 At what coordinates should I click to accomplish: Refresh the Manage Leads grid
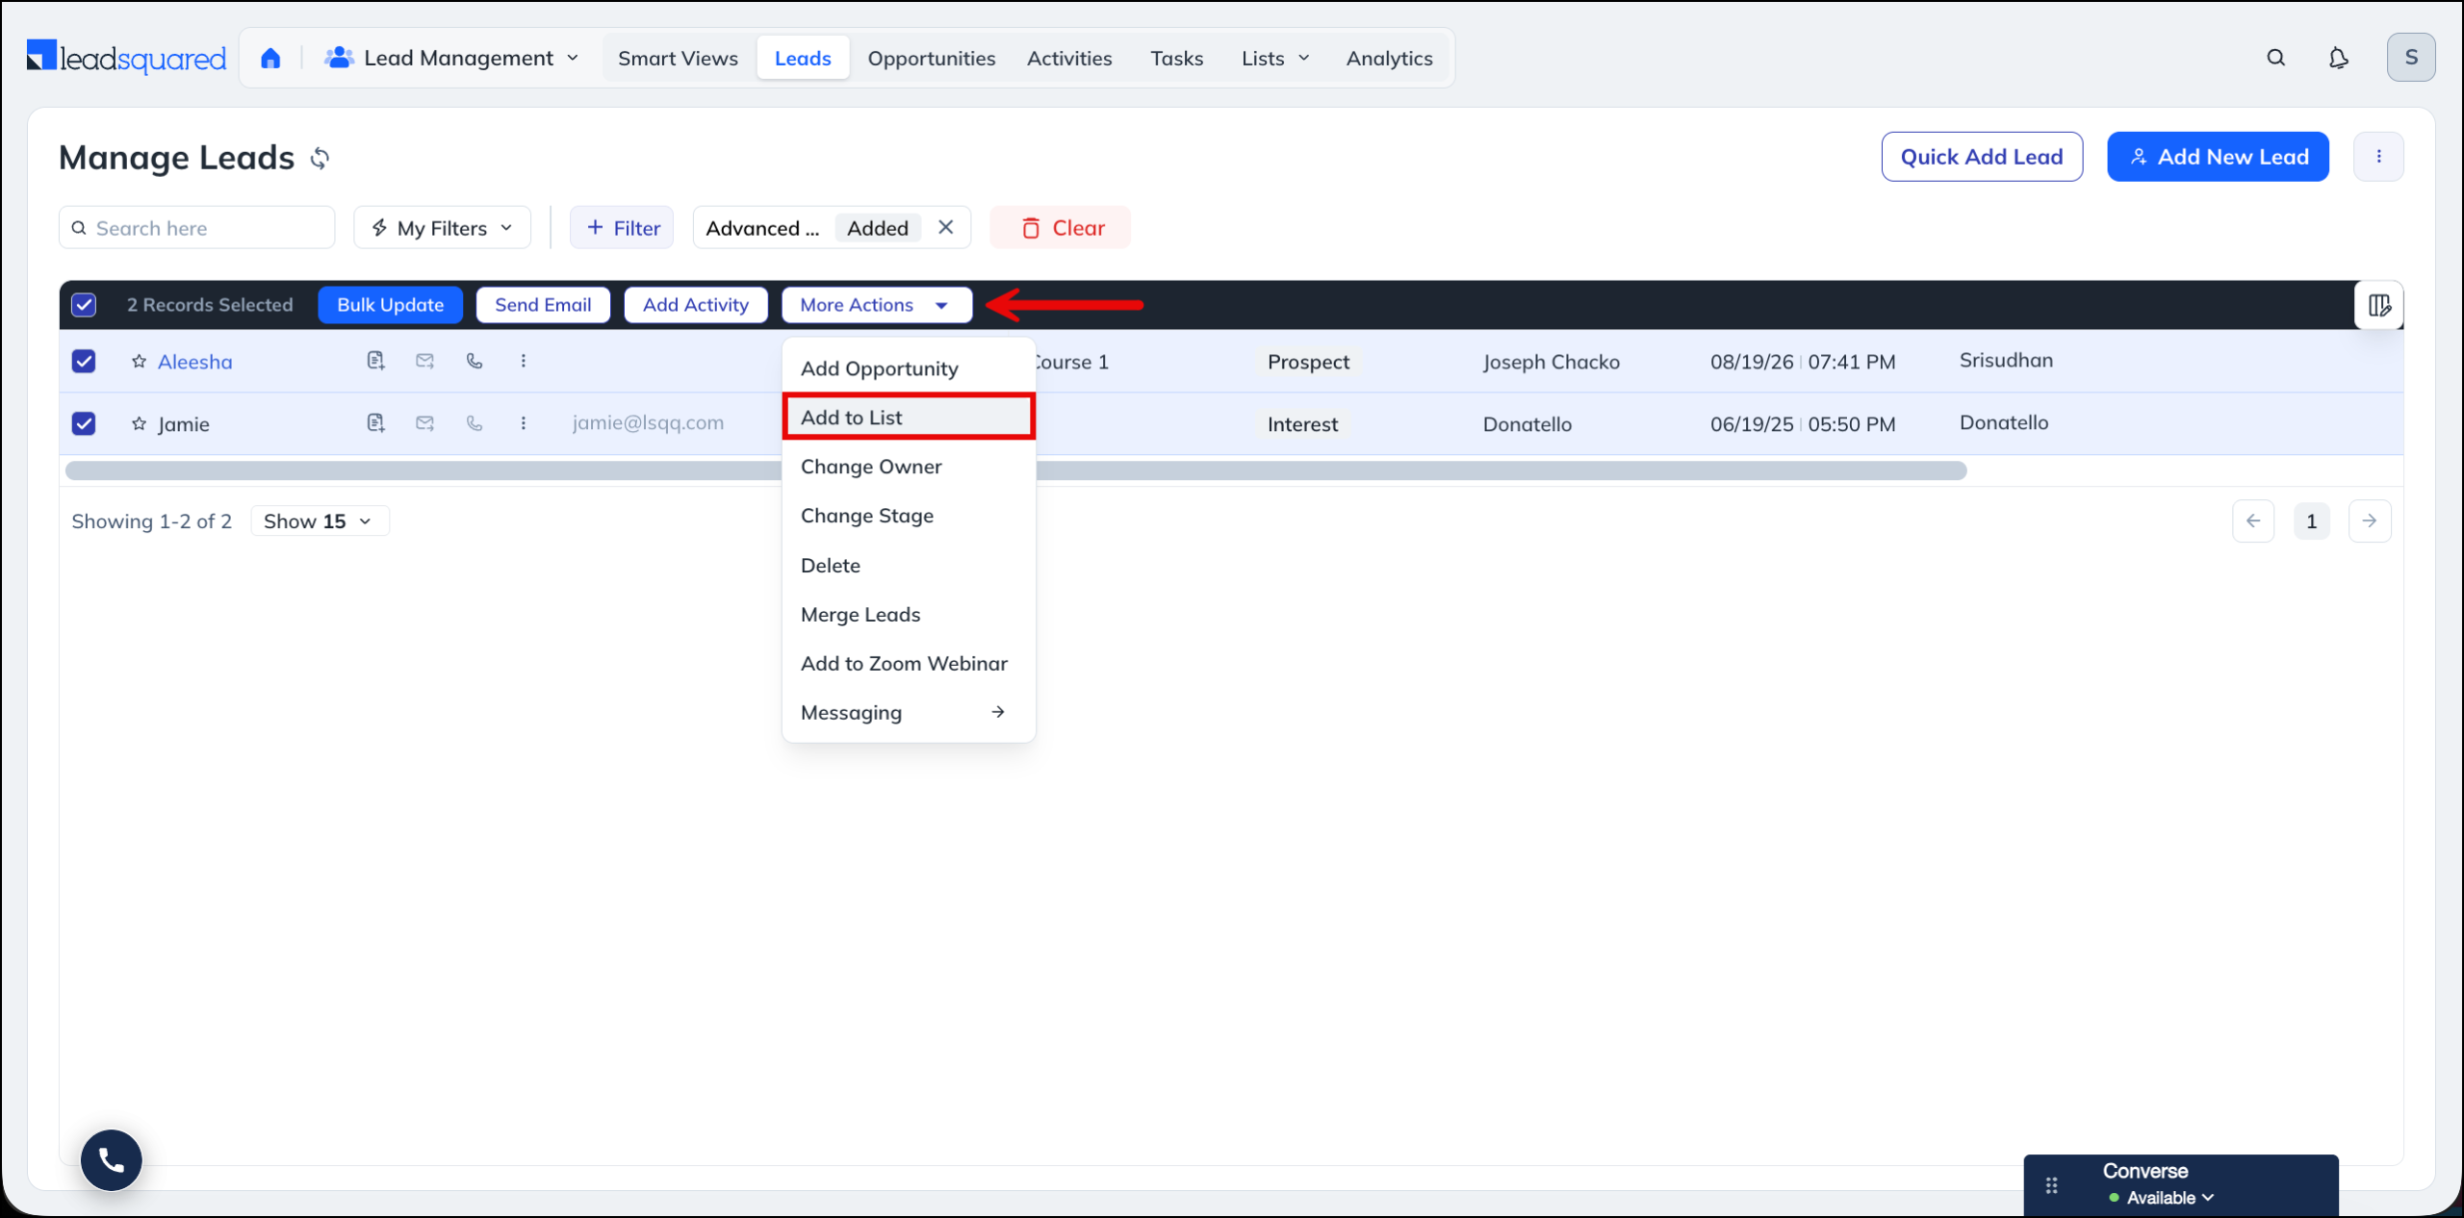(320, 158)
